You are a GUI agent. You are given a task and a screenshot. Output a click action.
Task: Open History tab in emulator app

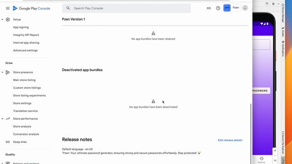click(261, 160)
